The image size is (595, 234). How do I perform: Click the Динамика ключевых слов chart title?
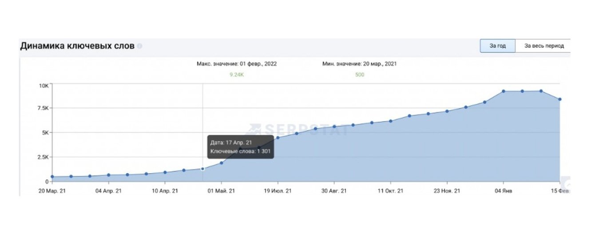click(77, 46)
